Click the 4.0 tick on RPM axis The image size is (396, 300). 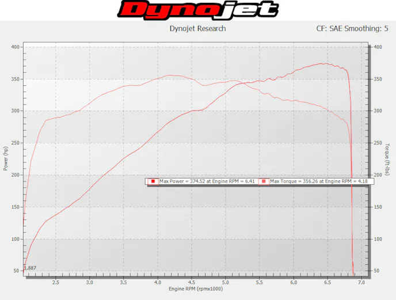158,283
